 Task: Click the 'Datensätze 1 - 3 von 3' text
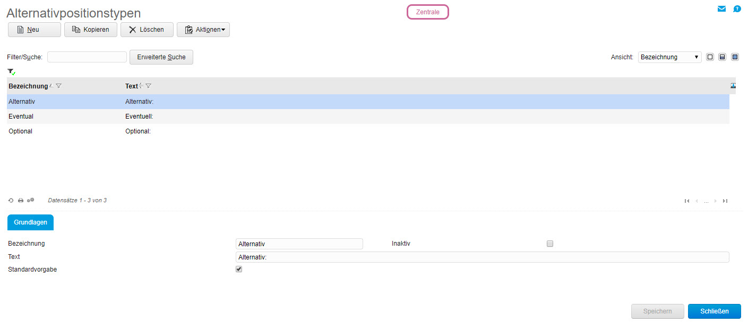(x=78, y=200)
